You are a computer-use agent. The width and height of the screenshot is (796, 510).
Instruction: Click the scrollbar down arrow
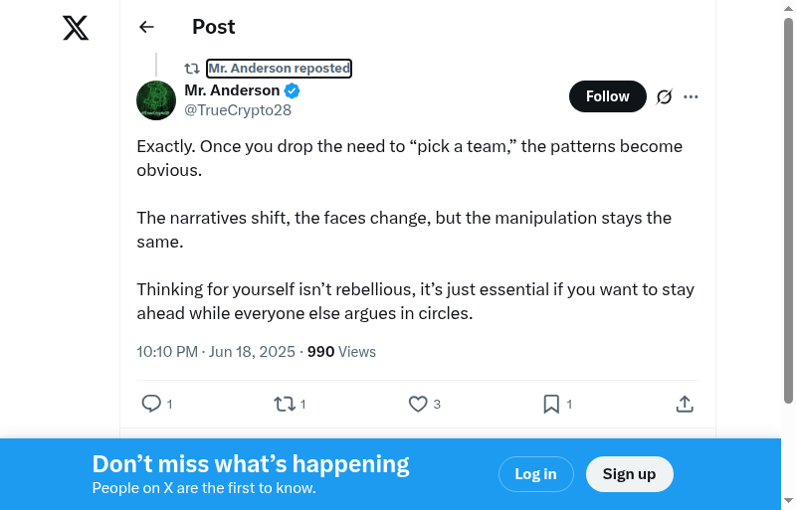pyautogui.click(x=788, y=501)
